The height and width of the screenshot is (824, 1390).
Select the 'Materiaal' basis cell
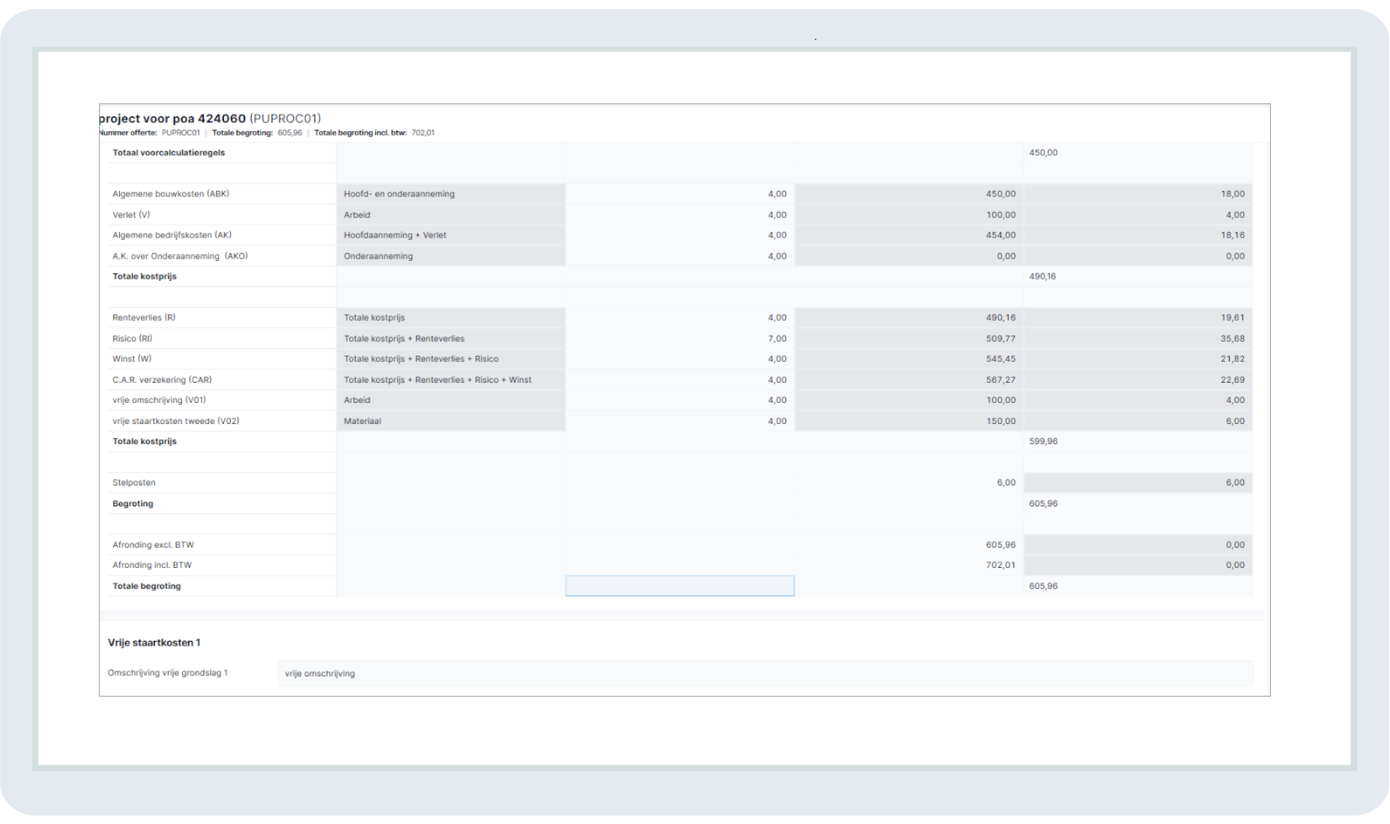pyautogui.click(x=450, y=421)
